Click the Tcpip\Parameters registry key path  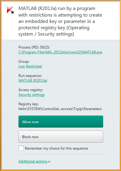[60, 109]
